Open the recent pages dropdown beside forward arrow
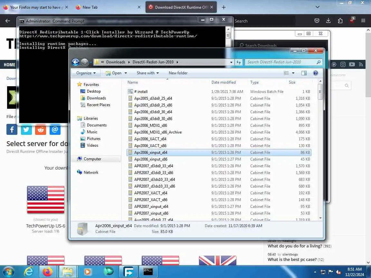371x278 pixels. (x=90, y=62)
